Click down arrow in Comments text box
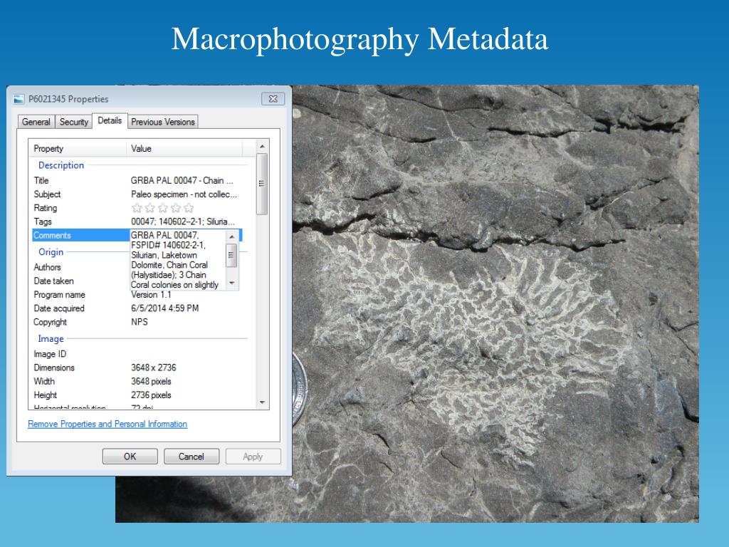Viewport: 729px width, 547px height. pos(232,283)
